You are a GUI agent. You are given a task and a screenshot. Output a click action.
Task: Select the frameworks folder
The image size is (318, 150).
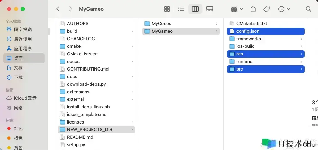click(266, 39)
